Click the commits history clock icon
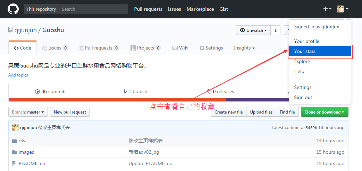Screen dimensions: 362x171 (37, 92)
